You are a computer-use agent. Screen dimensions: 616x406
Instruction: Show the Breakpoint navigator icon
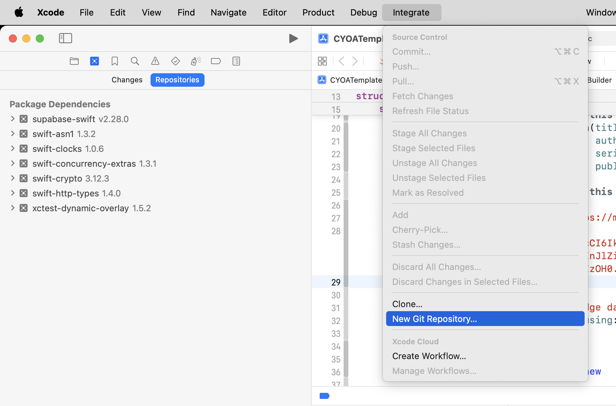(x=216, y=61)
